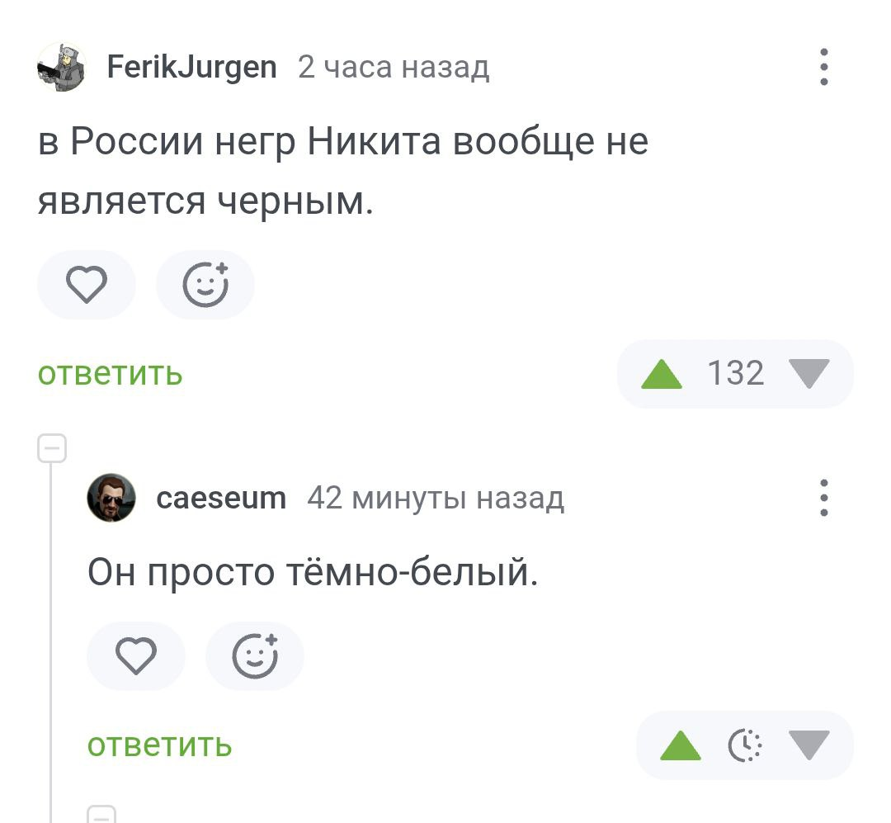
Task: Click caeseum's avatar picture
Action: (111, 498)
